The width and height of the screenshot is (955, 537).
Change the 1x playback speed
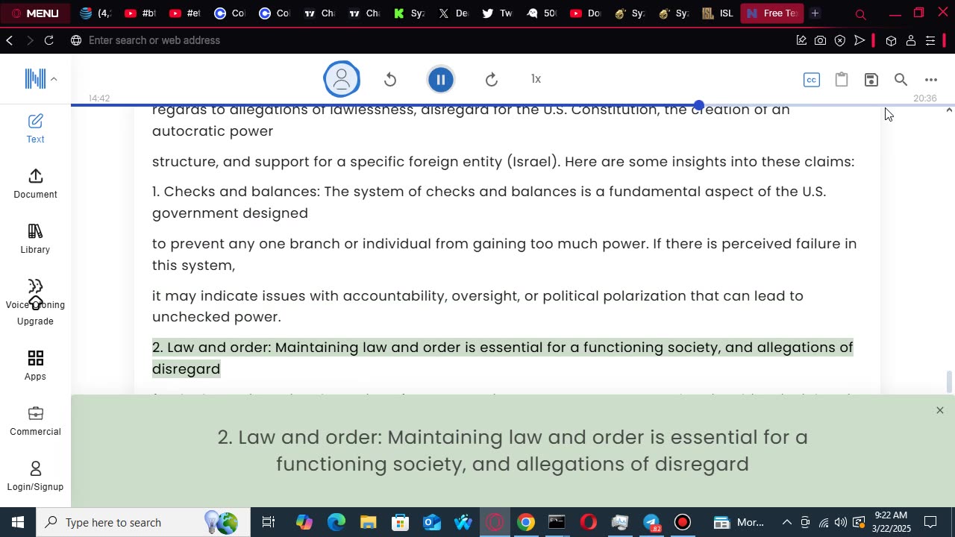coord(536,79)
